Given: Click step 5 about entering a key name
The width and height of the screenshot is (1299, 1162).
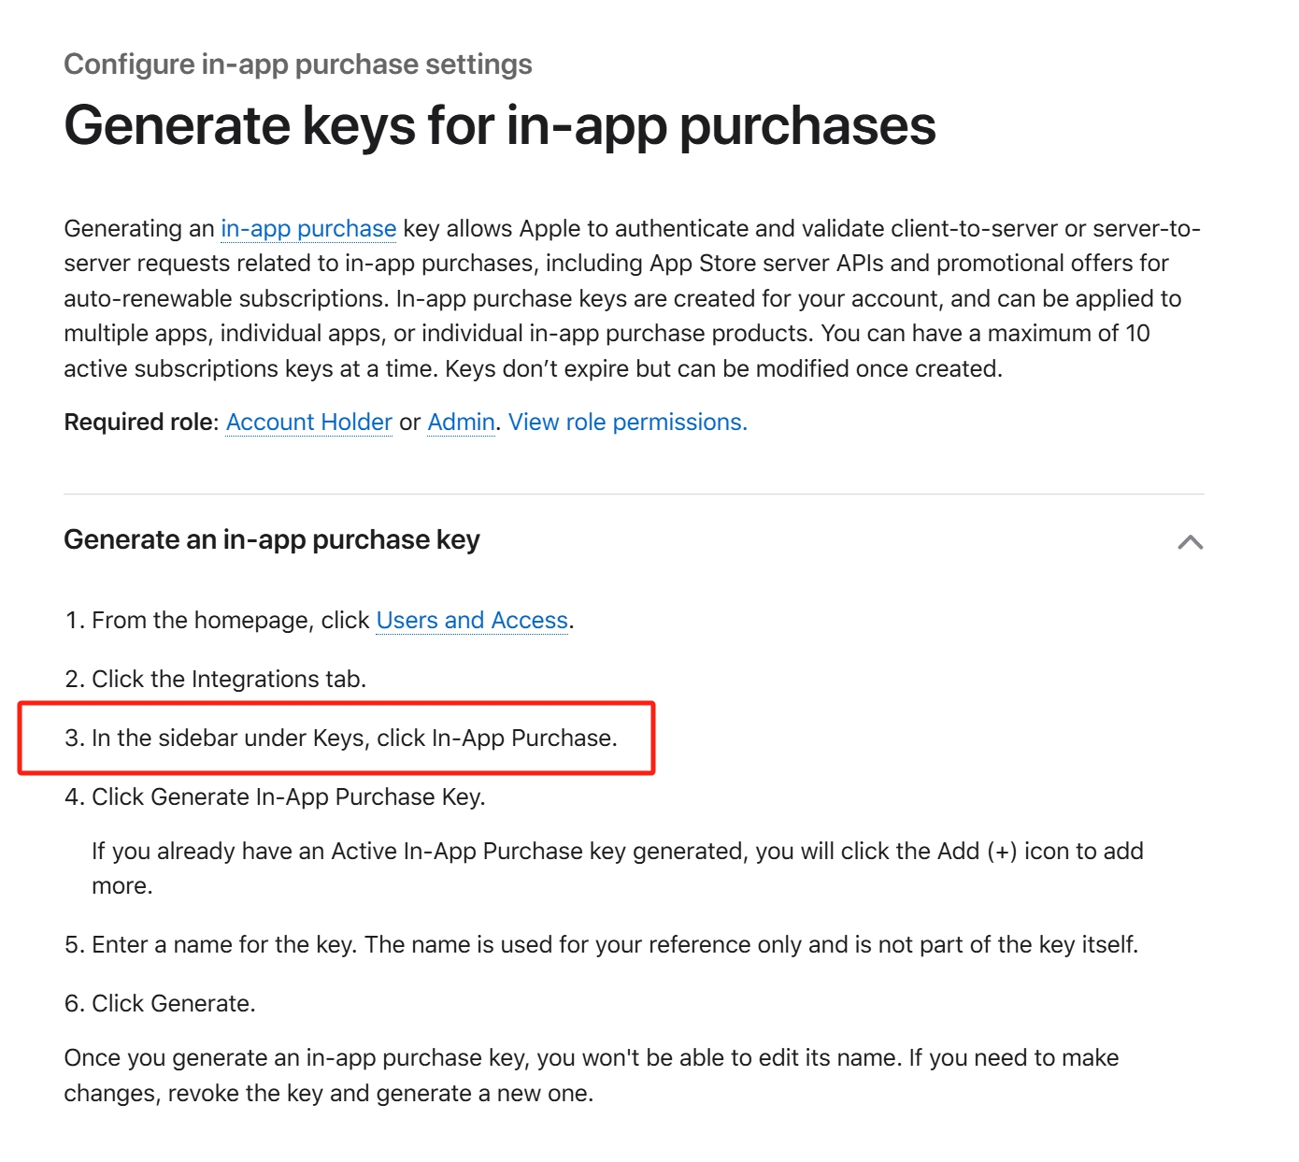Looking at the screenshot, I should 602,945.
